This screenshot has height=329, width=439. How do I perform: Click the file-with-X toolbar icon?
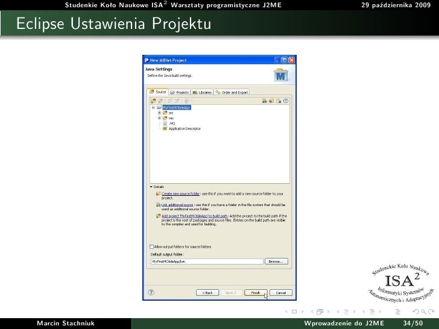279,101
